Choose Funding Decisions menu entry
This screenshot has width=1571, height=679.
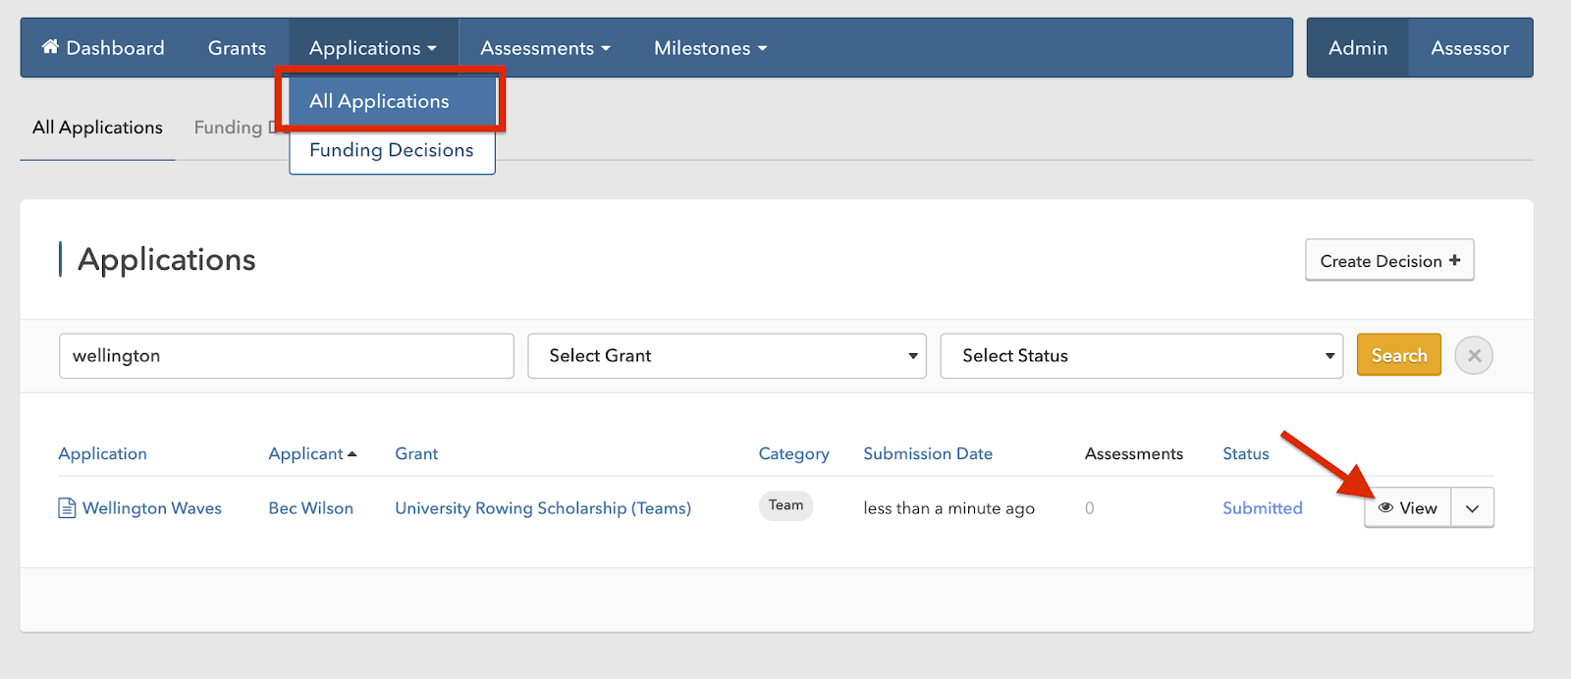391,150
